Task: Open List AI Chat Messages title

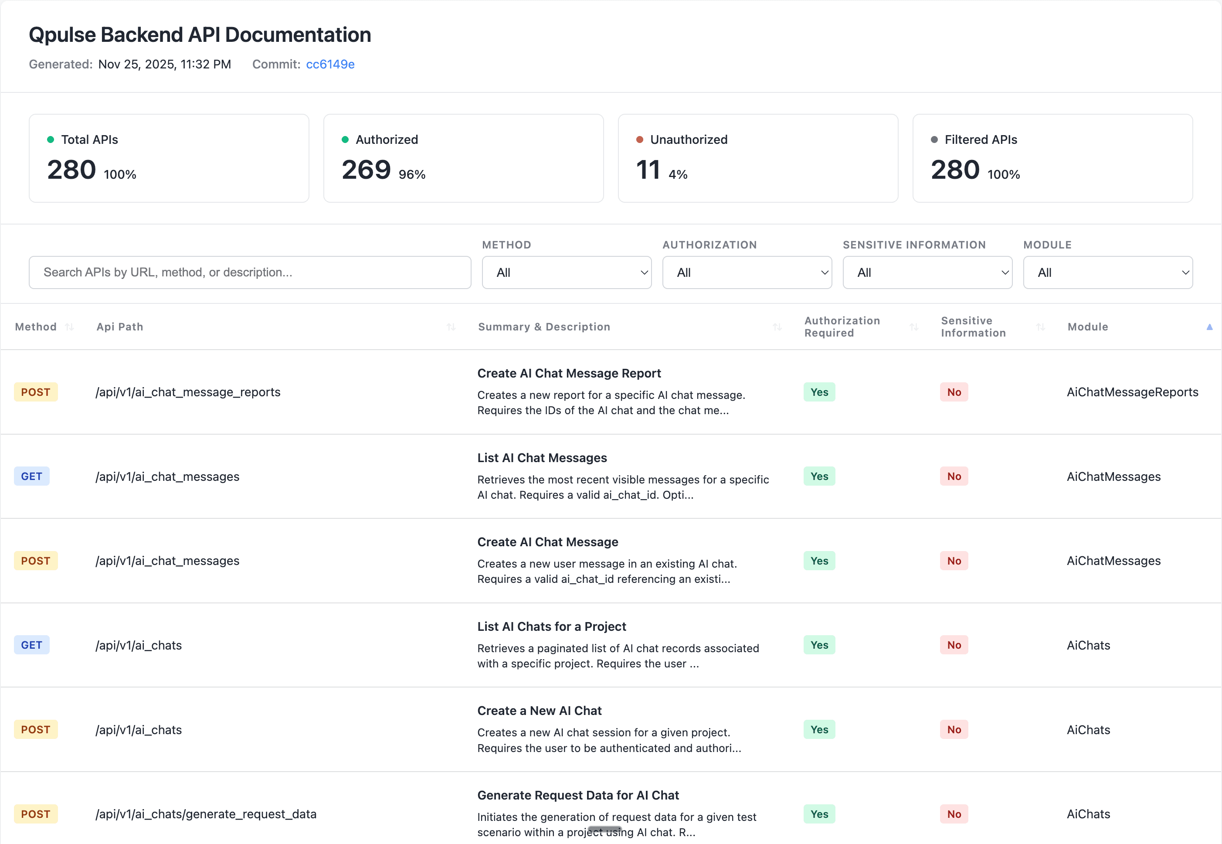Action: pyautogui.click(x=542, y=458)
